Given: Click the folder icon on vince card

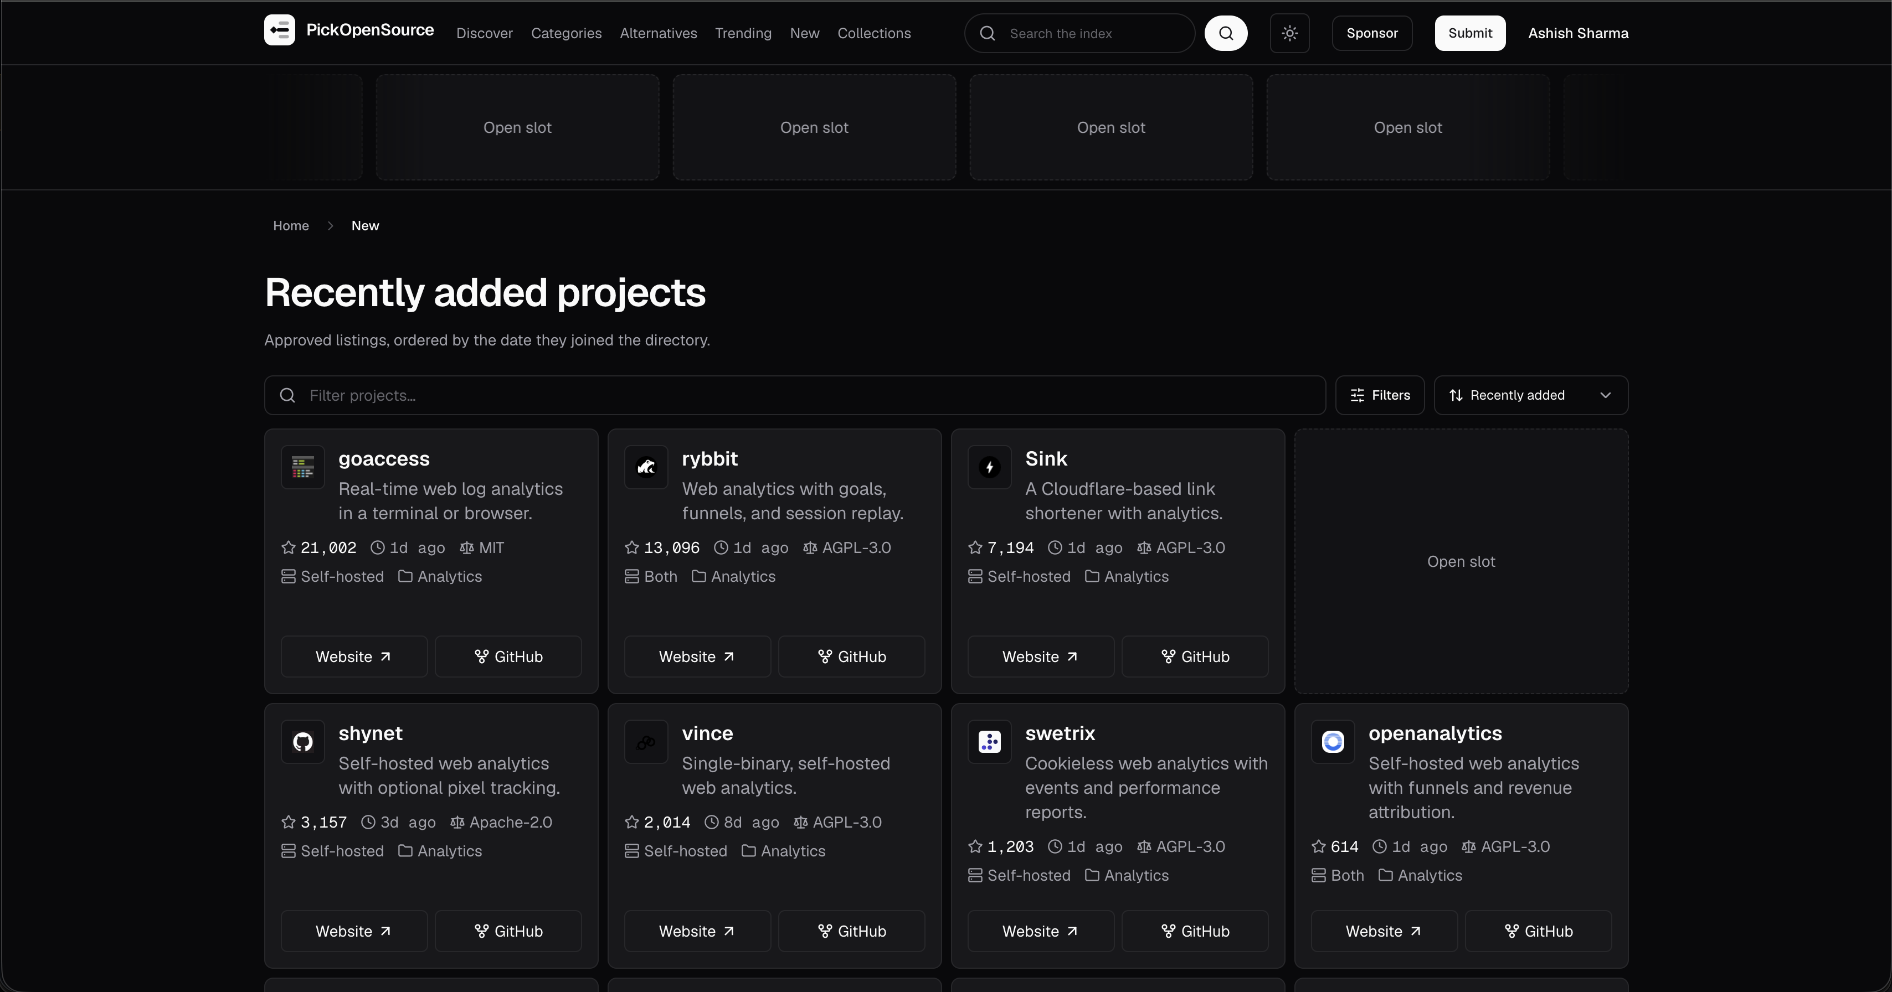Looking at the screenshot, I should 748,851.
